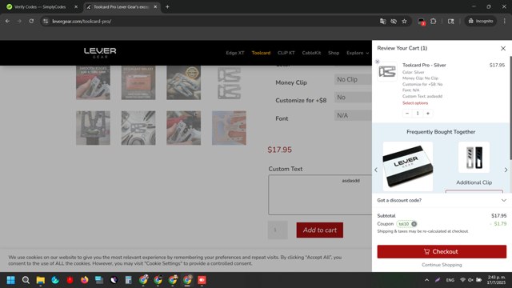Increase cart quantity with plus button
512x288 pixels.
click(x=428, y=114)
